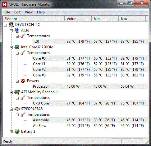Select the GPU Core row
The image size is (151, 146).
tap(90, 103)
